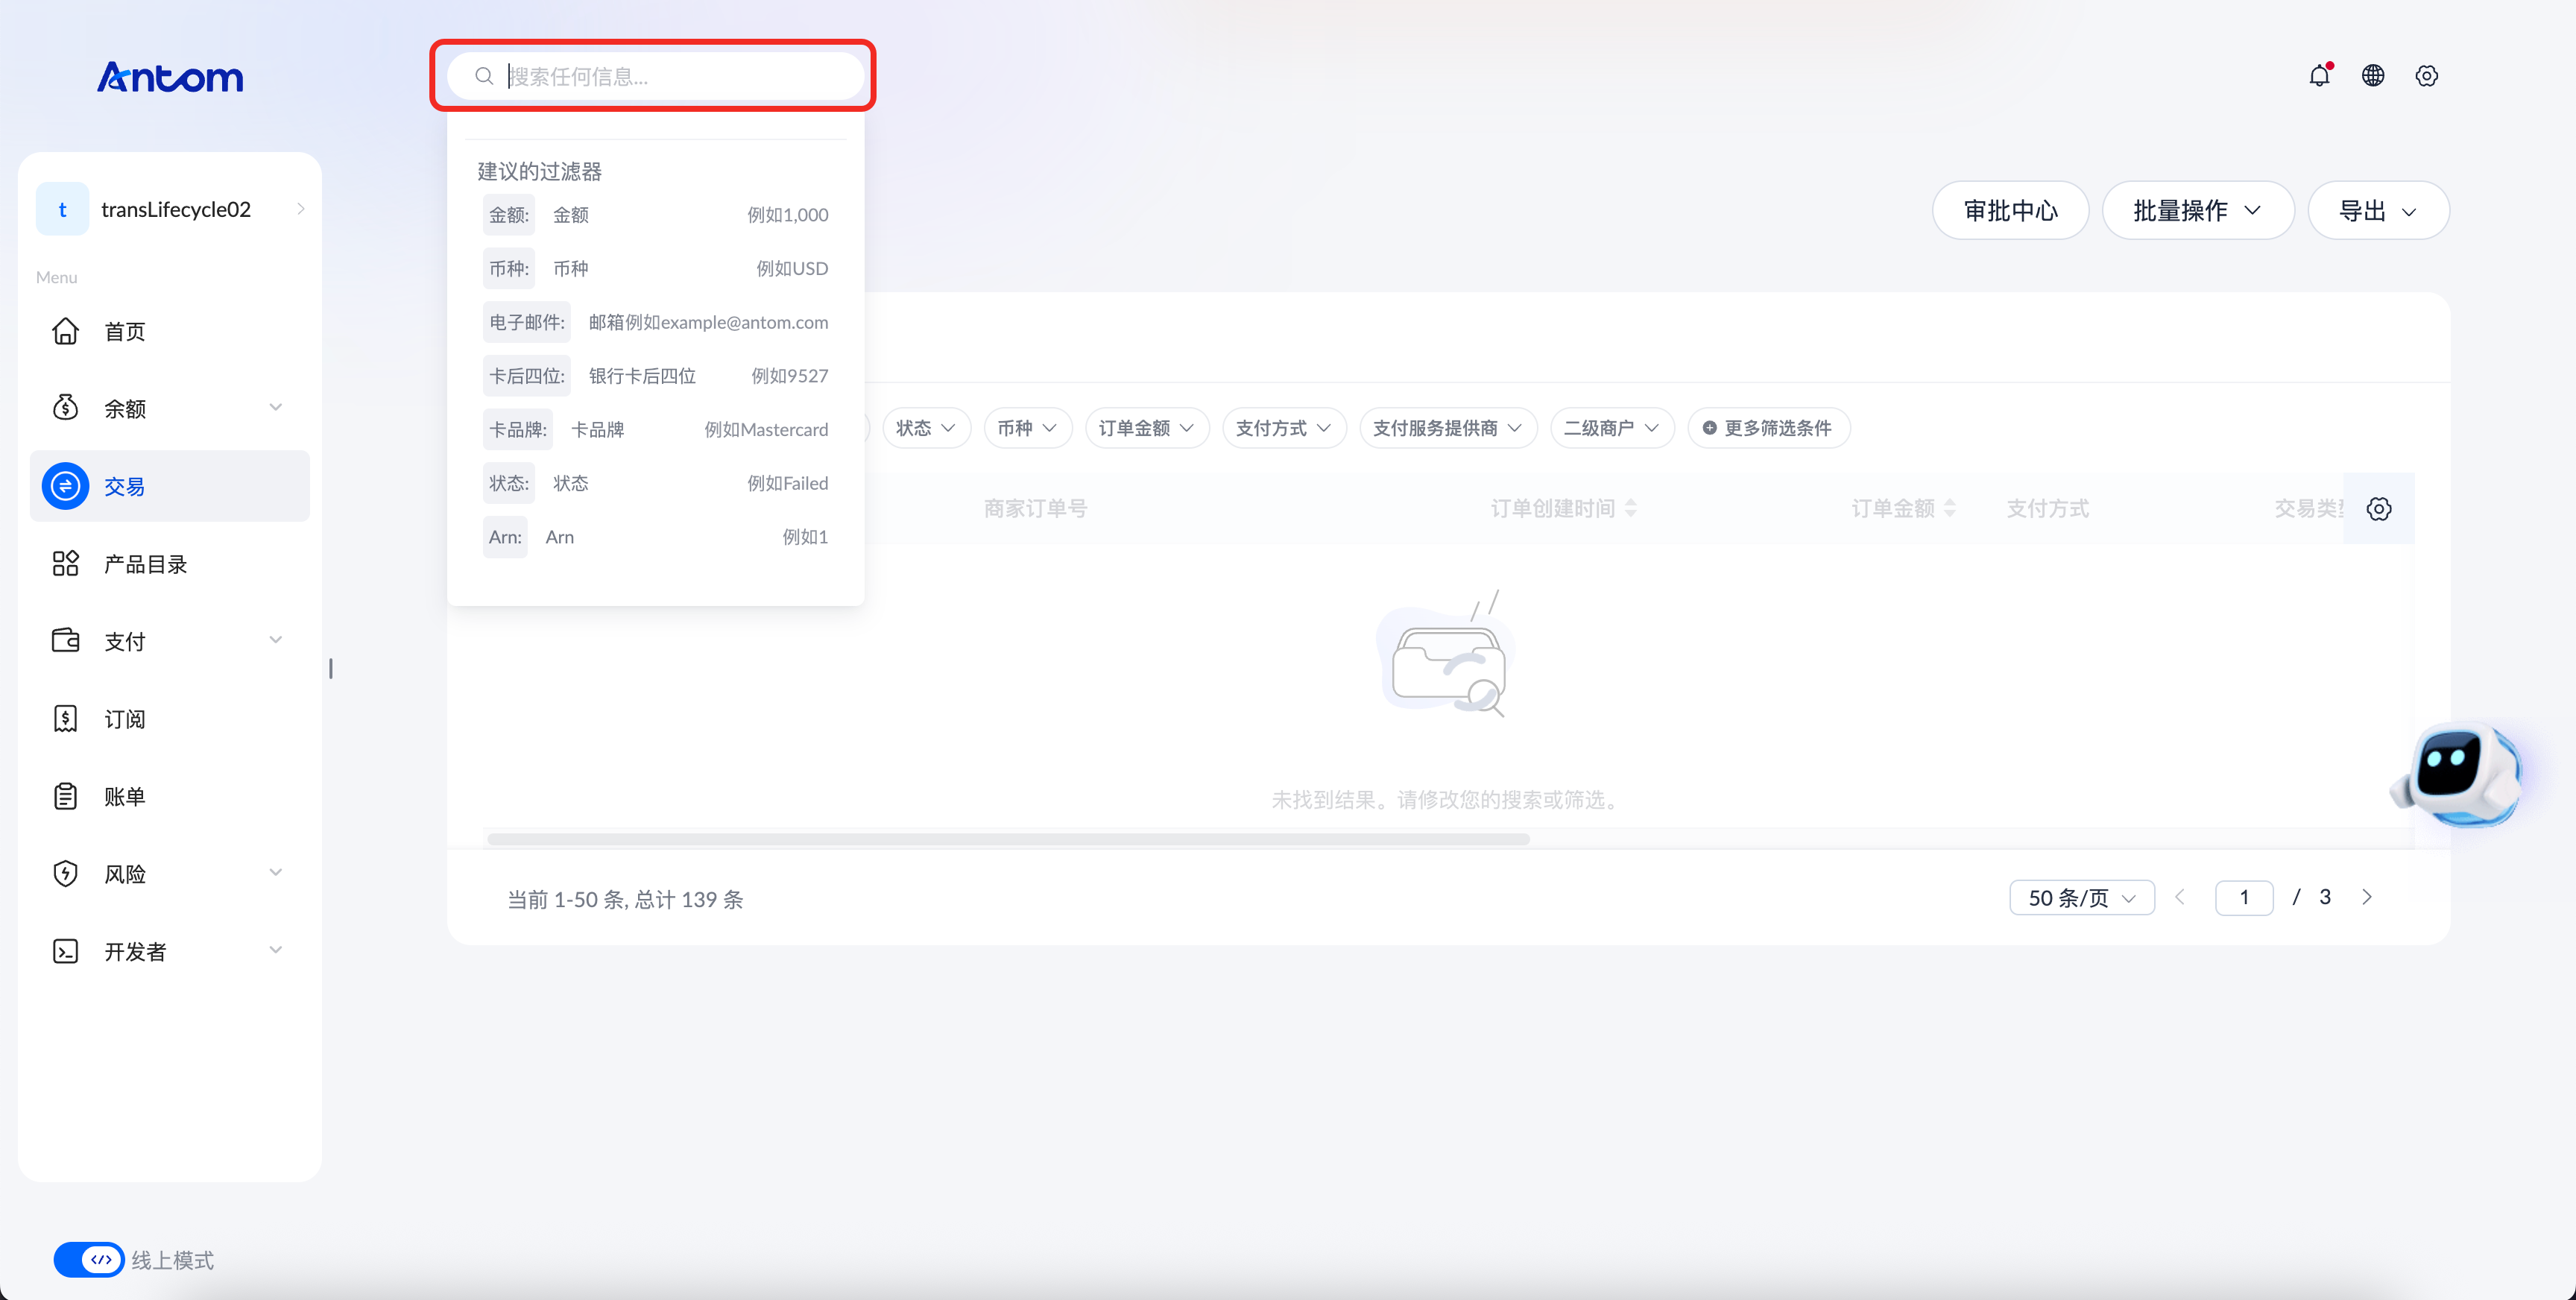Open the top-right settings gear icon
Image resolution: width=2576 pixels, height=1300 pixels.
click(2427, 76)
